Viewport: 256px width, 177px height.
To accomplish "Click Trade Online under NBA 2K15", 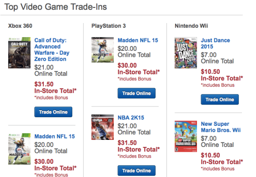I will coord(137,170).
